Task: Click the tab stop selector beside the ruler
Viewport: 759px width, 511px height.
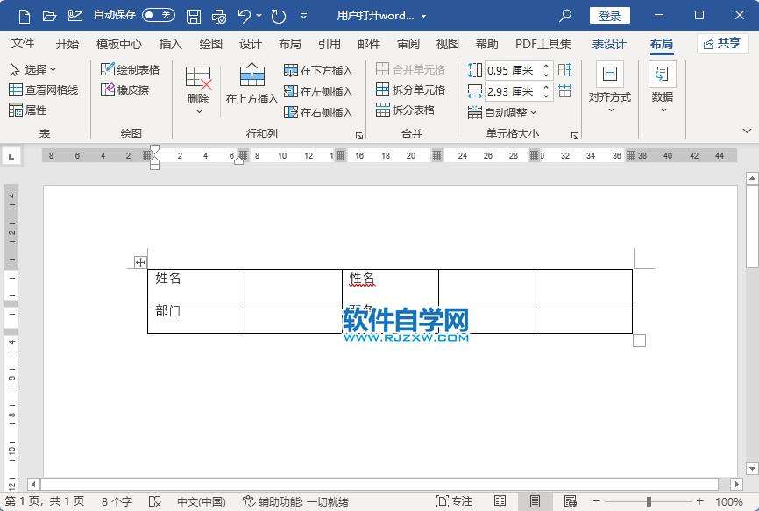Action: click(x=11, y=156)
